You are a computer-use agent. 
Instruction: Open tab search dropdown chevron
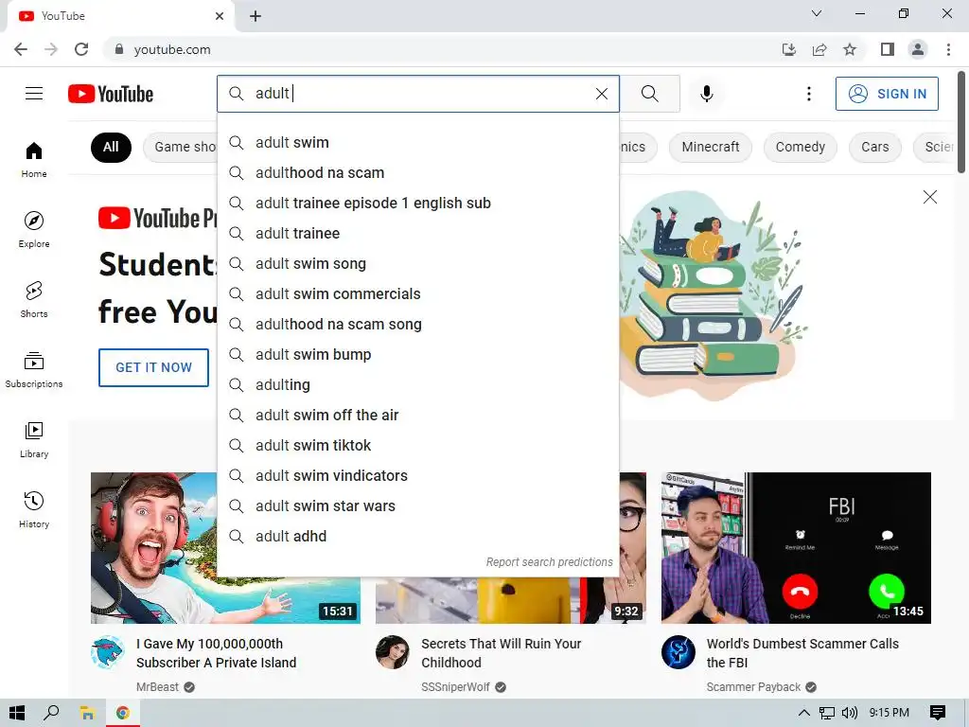[817, 13]
